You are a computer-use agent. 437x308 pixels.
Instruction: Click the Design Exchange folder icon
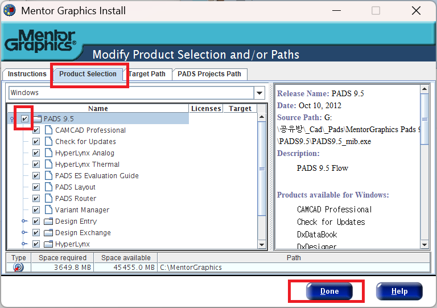(x=48, y=232)
